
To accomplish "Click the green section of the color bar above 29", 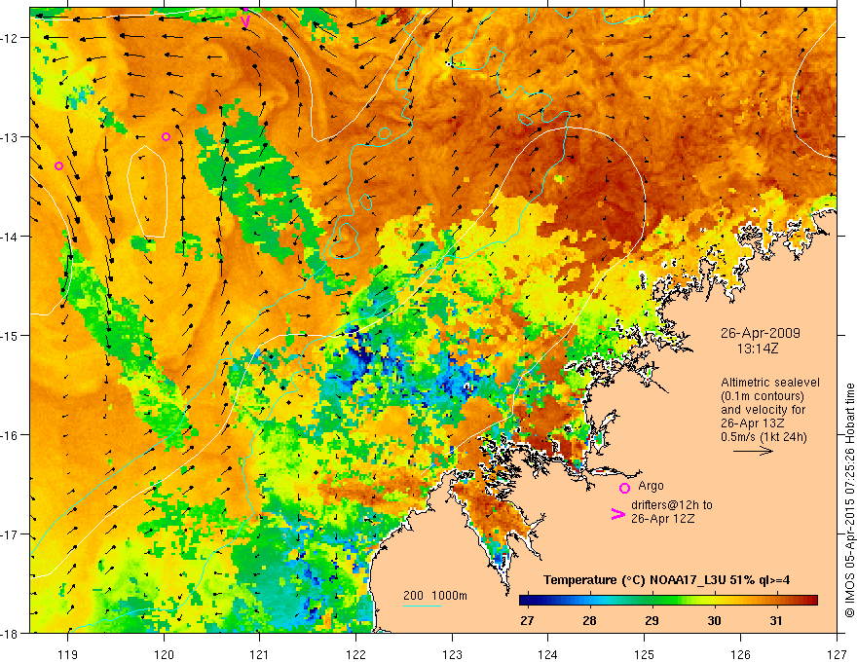I will pyautogui.click(x=652, y=601).
